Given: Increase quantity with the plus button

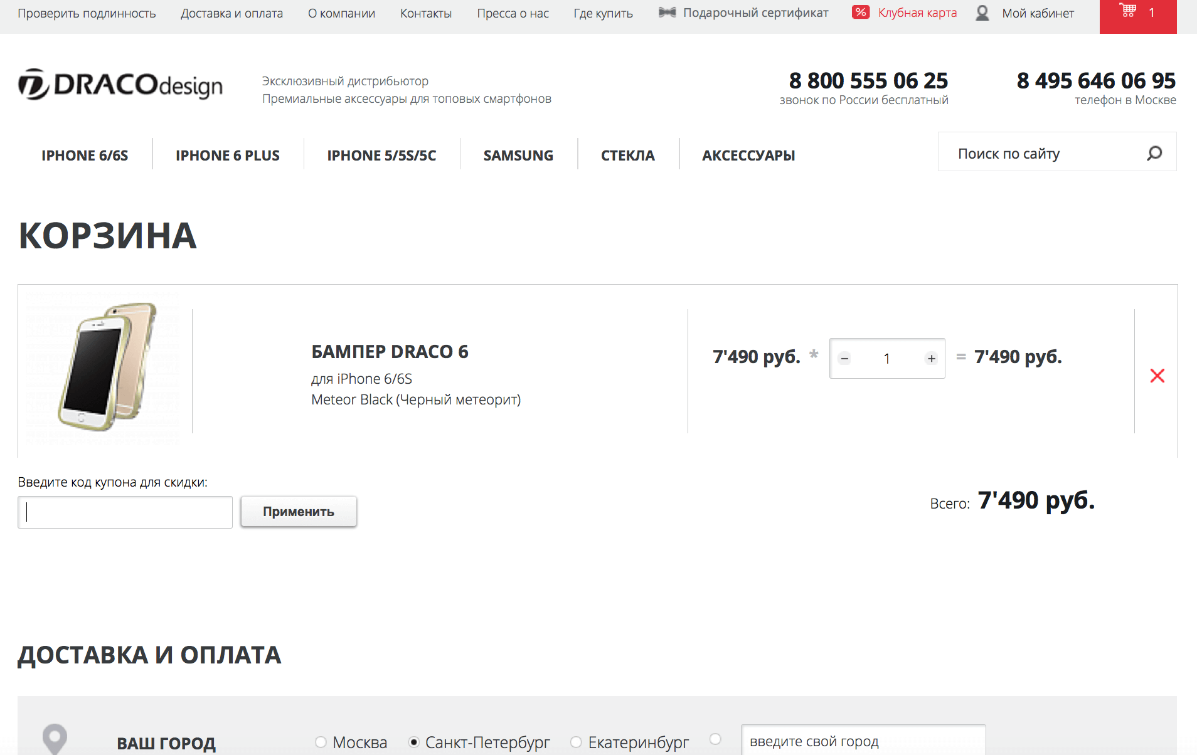Looking at the screenshot, I should coord(932,359).
